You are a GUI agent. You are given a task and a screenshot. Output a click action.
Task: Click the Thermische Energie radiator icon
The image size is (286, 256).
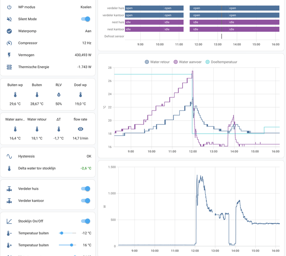9,67
